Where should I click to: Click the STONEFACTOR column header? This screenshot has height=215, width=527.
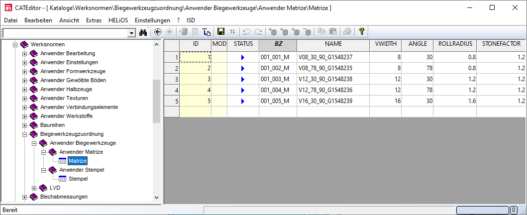coord(501,44)
